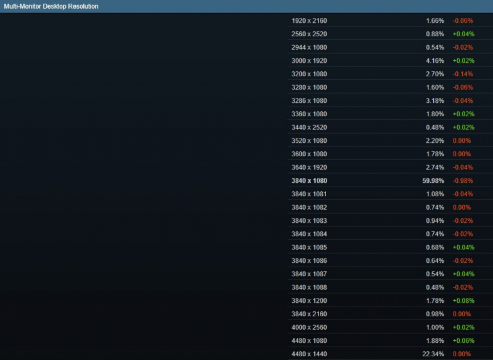This screenshot has width=493, height=360.
Task: Click the 3840 x 1085 resolution label
Action: 309,247
